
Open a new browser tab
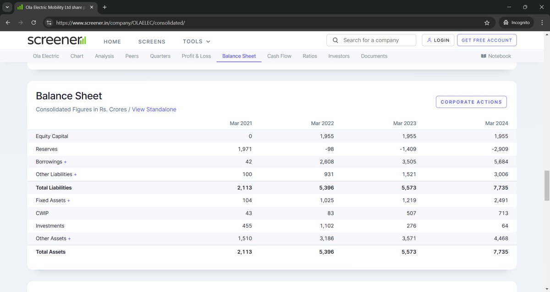(104, 7)
